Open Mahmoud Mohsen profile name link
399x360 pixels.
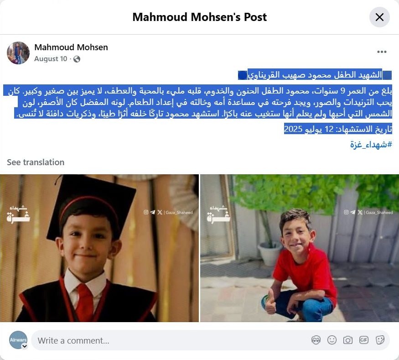tap(71, 47)
